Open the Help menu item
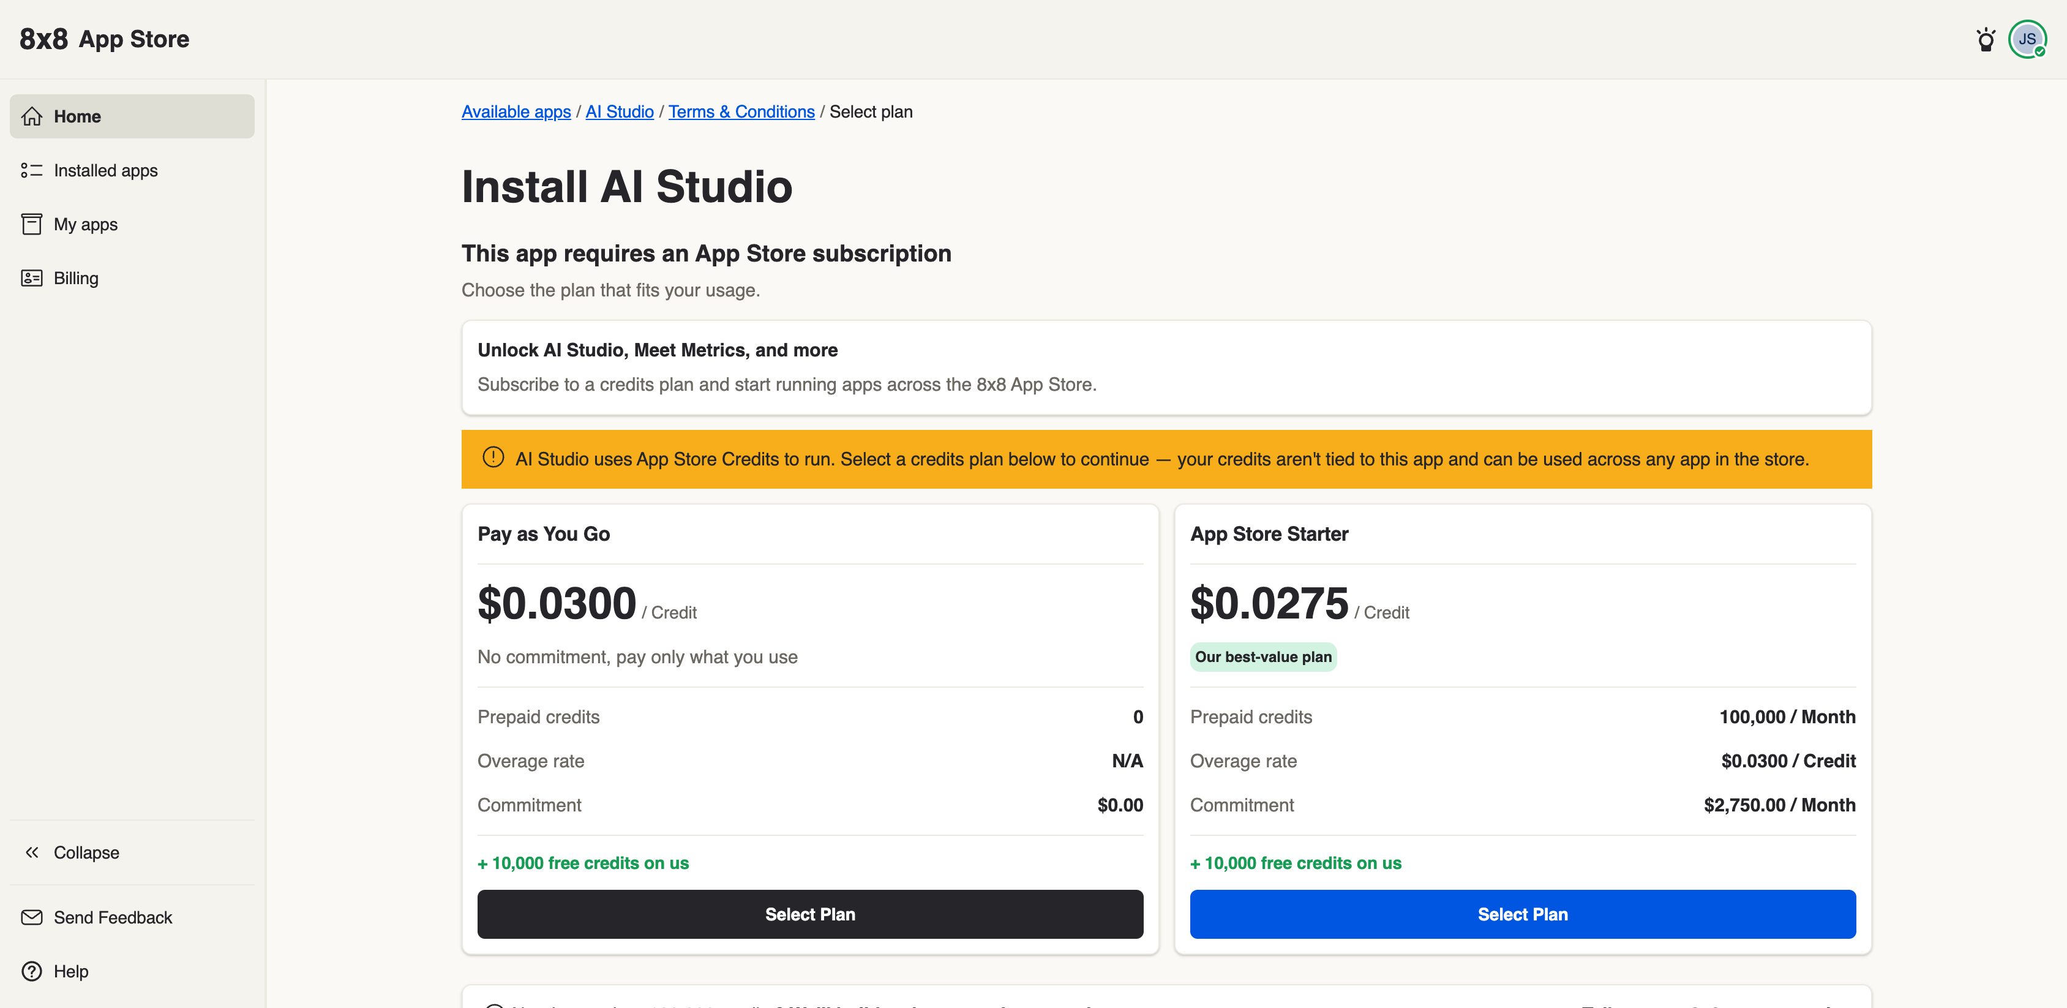 click(x=132, y=971)
